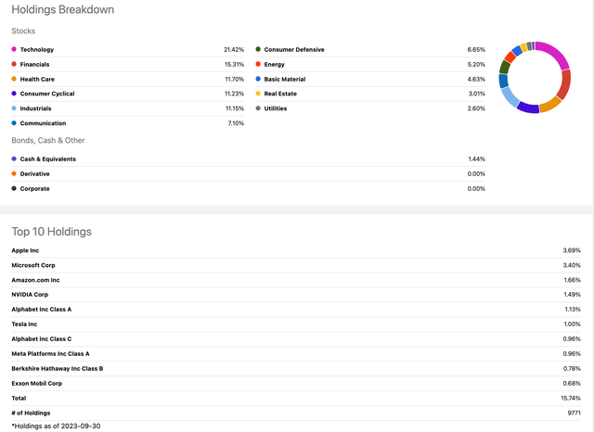Click the orange Health Care legend dot
The height and width of the screenshot is (432, 594).
[x=14, y=80]
